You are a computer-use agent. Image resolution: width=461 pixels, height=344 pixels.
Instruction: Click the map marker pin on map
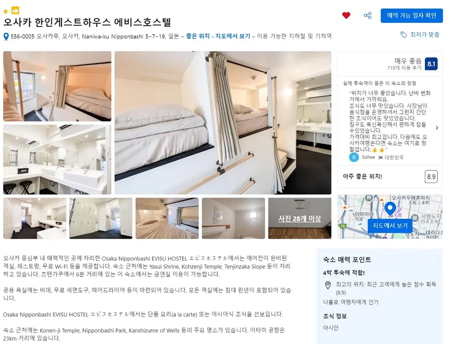[x=390, y=209]
